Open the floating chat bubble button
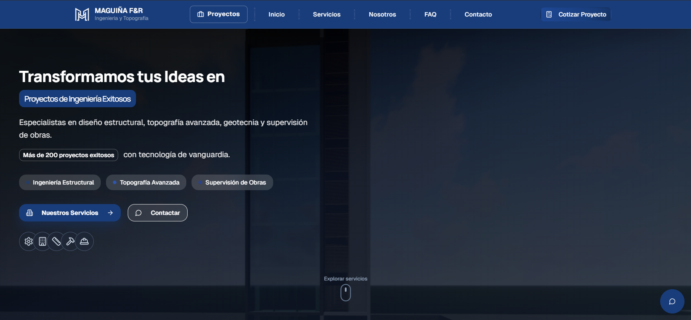This screenshot has width=691, height=320. pyautogui.click(x=672, y=301)
